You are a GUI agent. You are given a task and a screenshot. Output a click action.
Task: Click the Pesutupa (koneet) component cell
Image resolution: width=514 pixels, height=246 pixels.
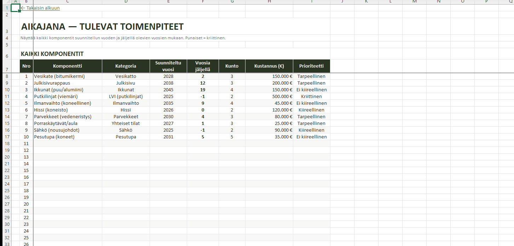pyautogui.click(x=54, y=137)
